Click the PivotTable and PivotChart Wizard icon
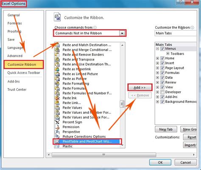Viewport: 201px width, 170px height. (x=57, y=141)
